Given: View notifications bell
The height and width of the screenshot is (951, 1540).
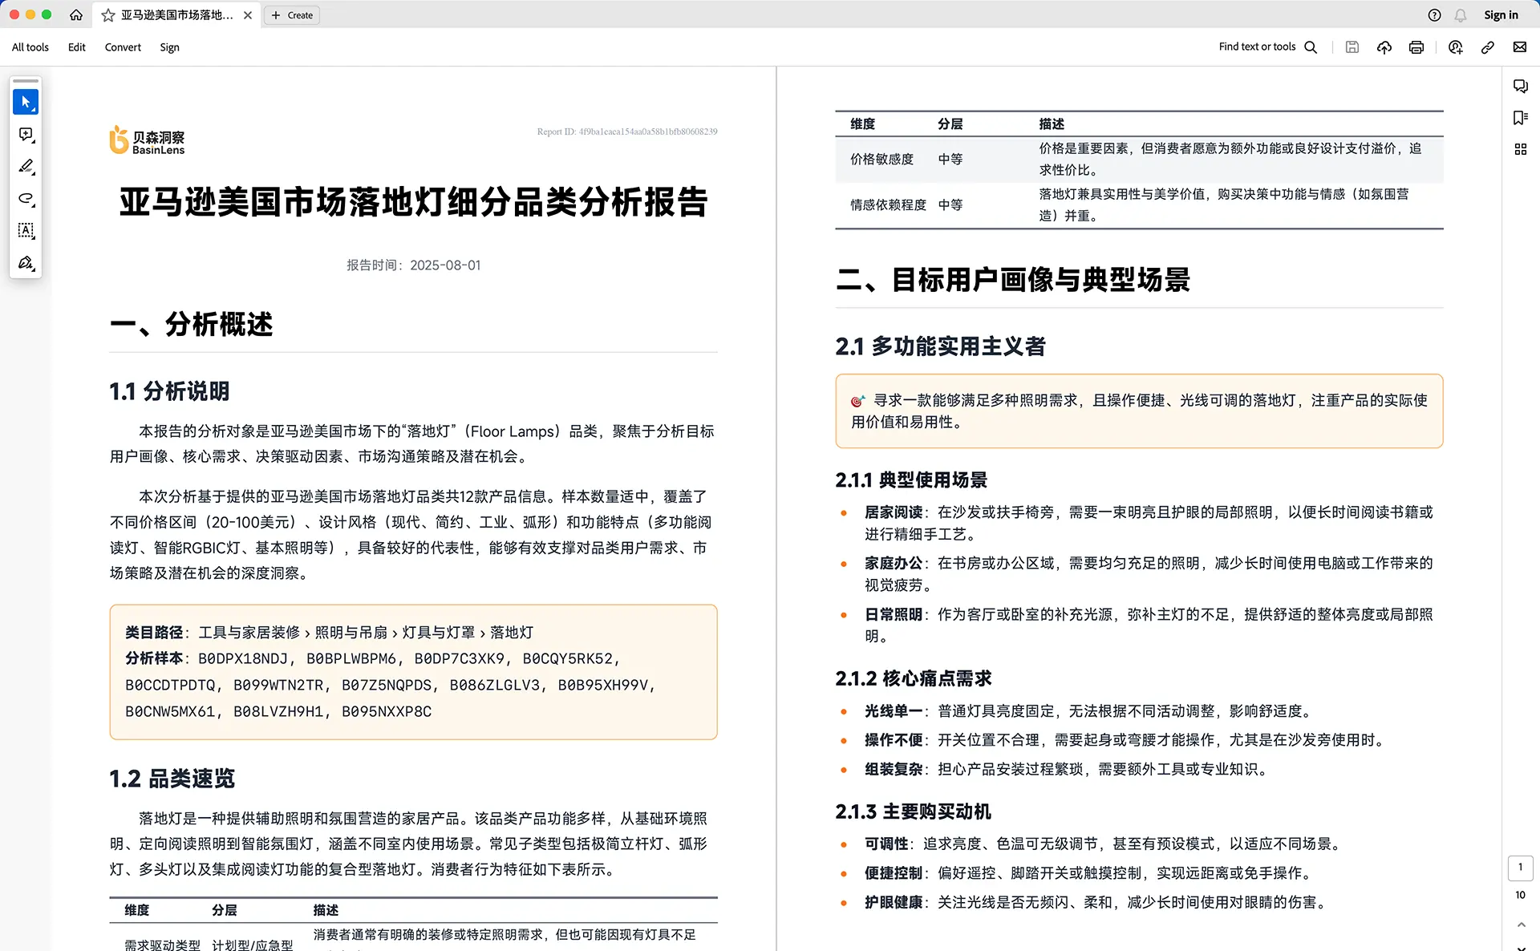Looking at the screenshot, I should point(1461,15).
